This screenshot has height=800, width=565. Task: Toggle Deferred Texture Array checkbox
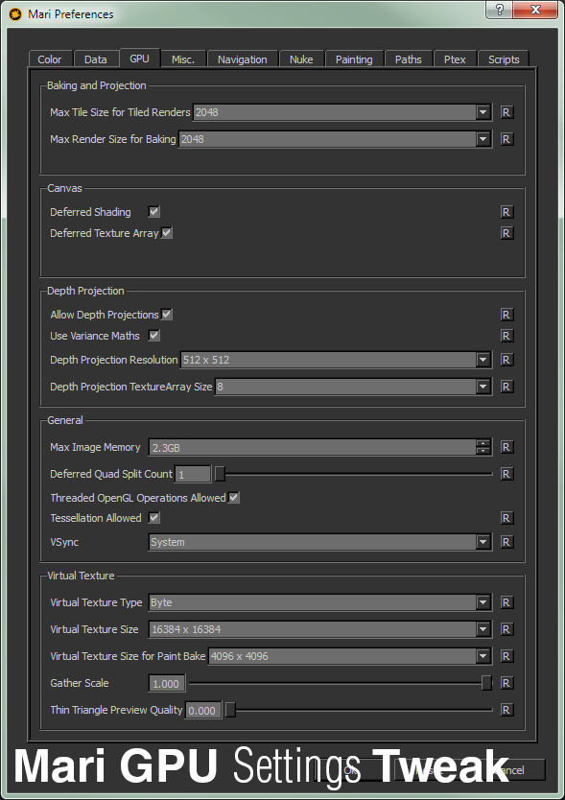coord(166,233)
